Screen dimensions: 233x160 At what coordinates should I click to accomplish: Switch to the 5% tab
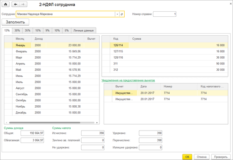click(67, 30)
